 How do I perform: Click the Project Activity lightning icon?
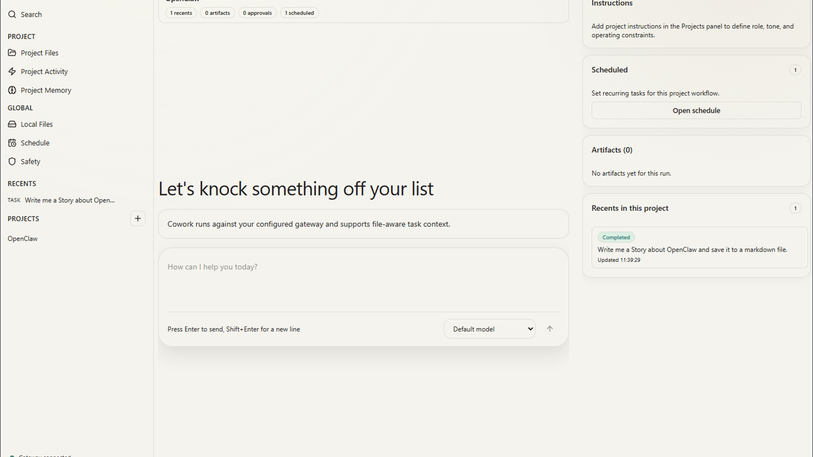click(12, 72)
